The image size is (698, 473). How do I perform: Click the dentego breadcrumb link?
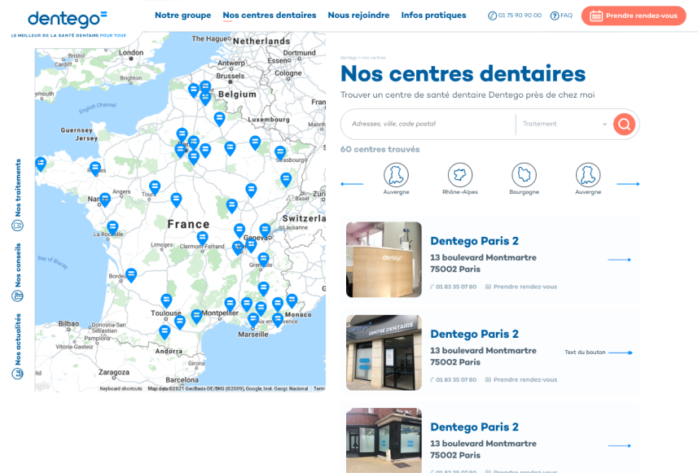tap(349, 58)
